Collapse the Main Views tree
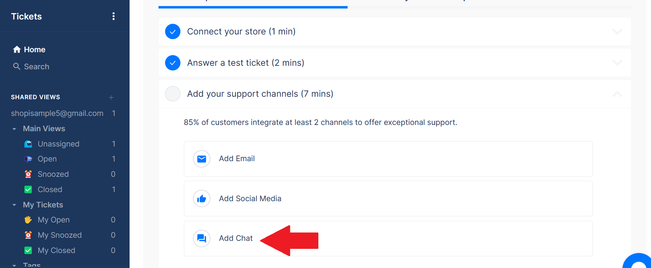 point(14,129)
